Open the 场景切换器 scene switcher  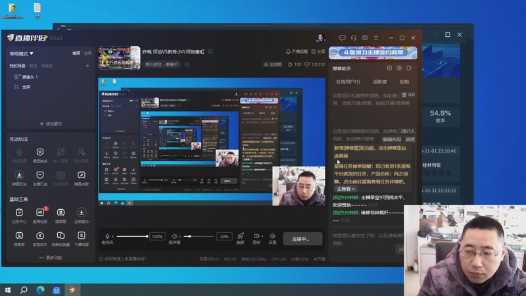tap(60, 238)
